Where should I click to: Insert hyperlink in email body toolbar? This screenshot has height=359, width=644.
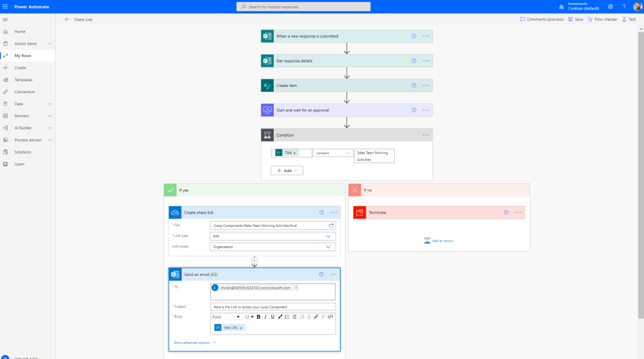(x=315, y=317)
